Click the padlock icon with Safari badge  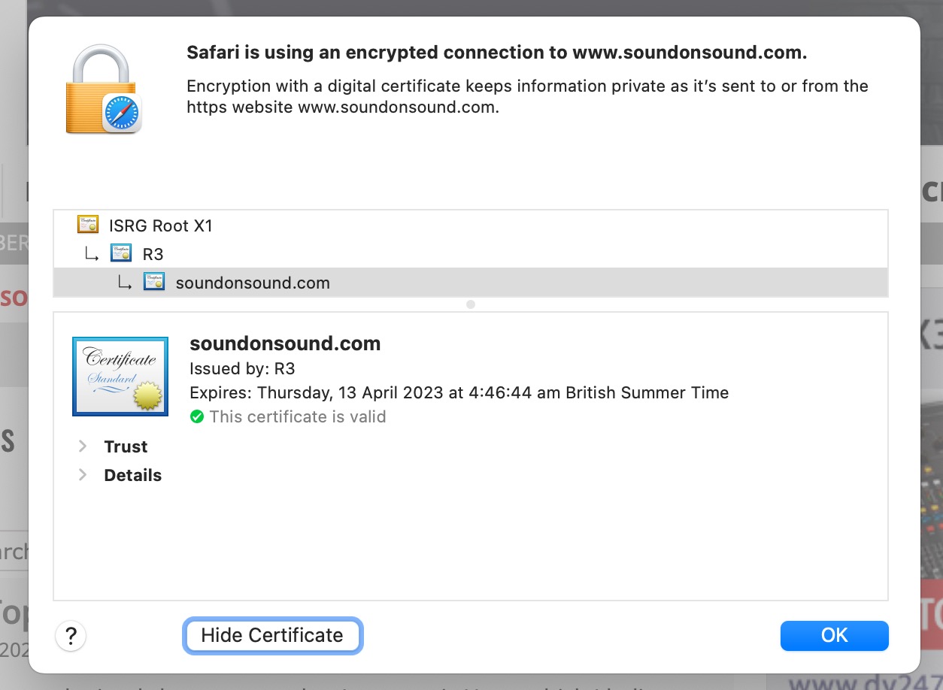(103, 89)
